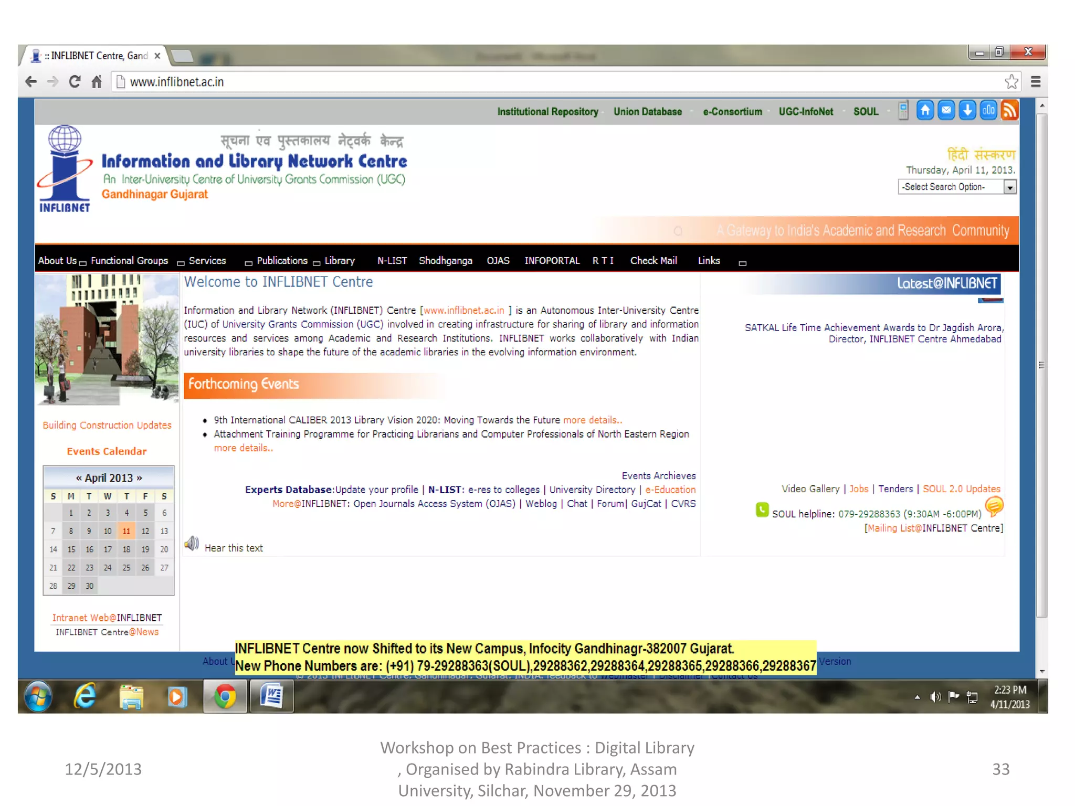Open the R T I menu item
Image resolution: width=1075 pixels, height=806 pixels.
coord(603,261)
